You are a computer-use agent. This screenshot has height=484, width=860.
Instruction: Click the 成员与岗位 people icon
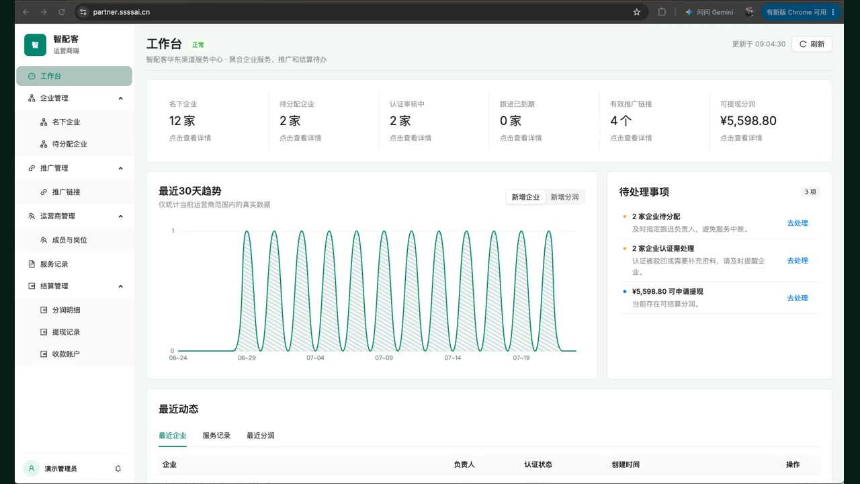point(44,240)
